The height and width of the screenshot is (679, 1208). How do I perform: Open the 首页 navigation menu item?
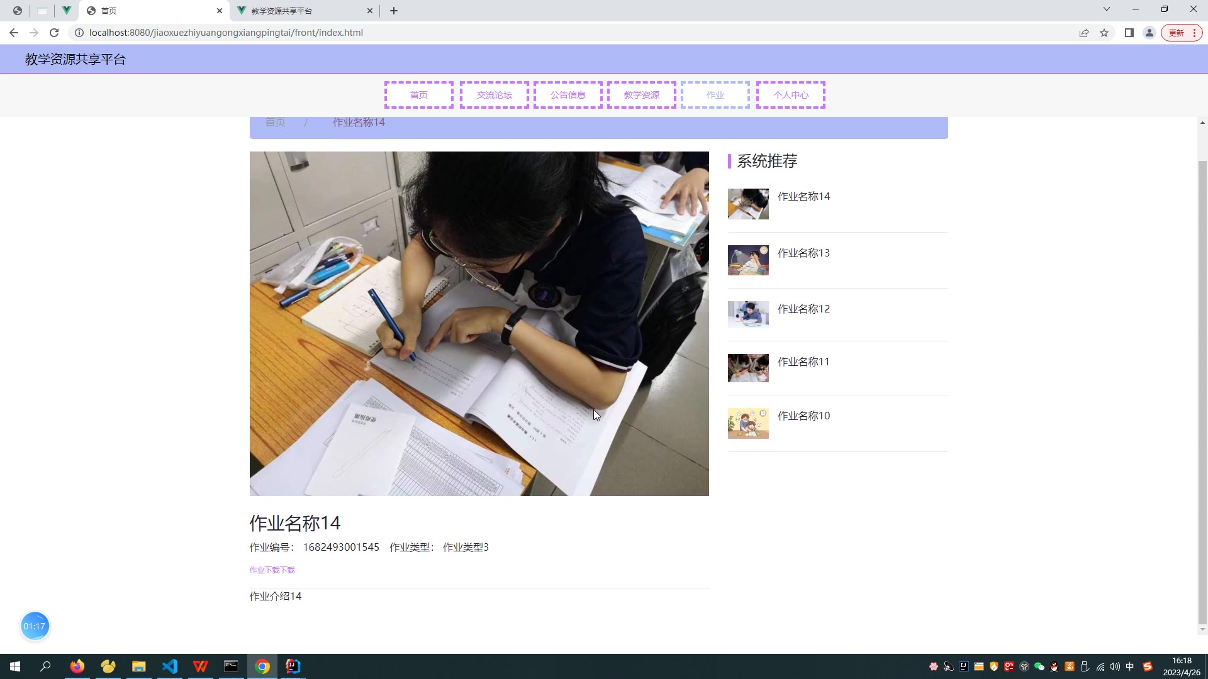point(419,95)
